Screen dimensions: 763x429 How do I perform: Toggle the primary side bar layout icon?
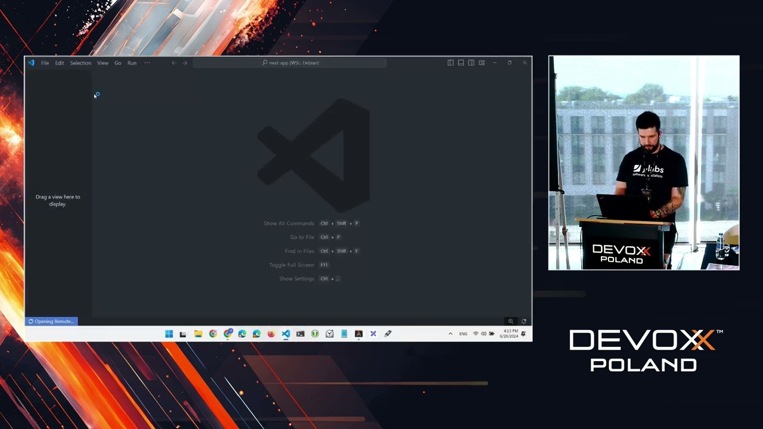click(451, 63)
